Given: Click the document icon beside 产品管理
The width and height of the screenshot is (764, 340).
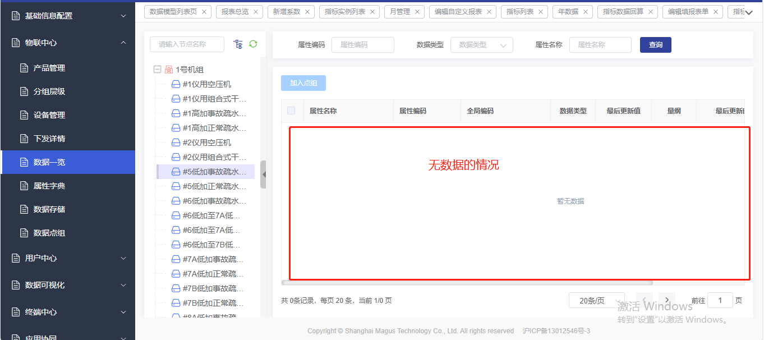Looking at the screenshot, I should pyautogui.click(x=24, y=68).
